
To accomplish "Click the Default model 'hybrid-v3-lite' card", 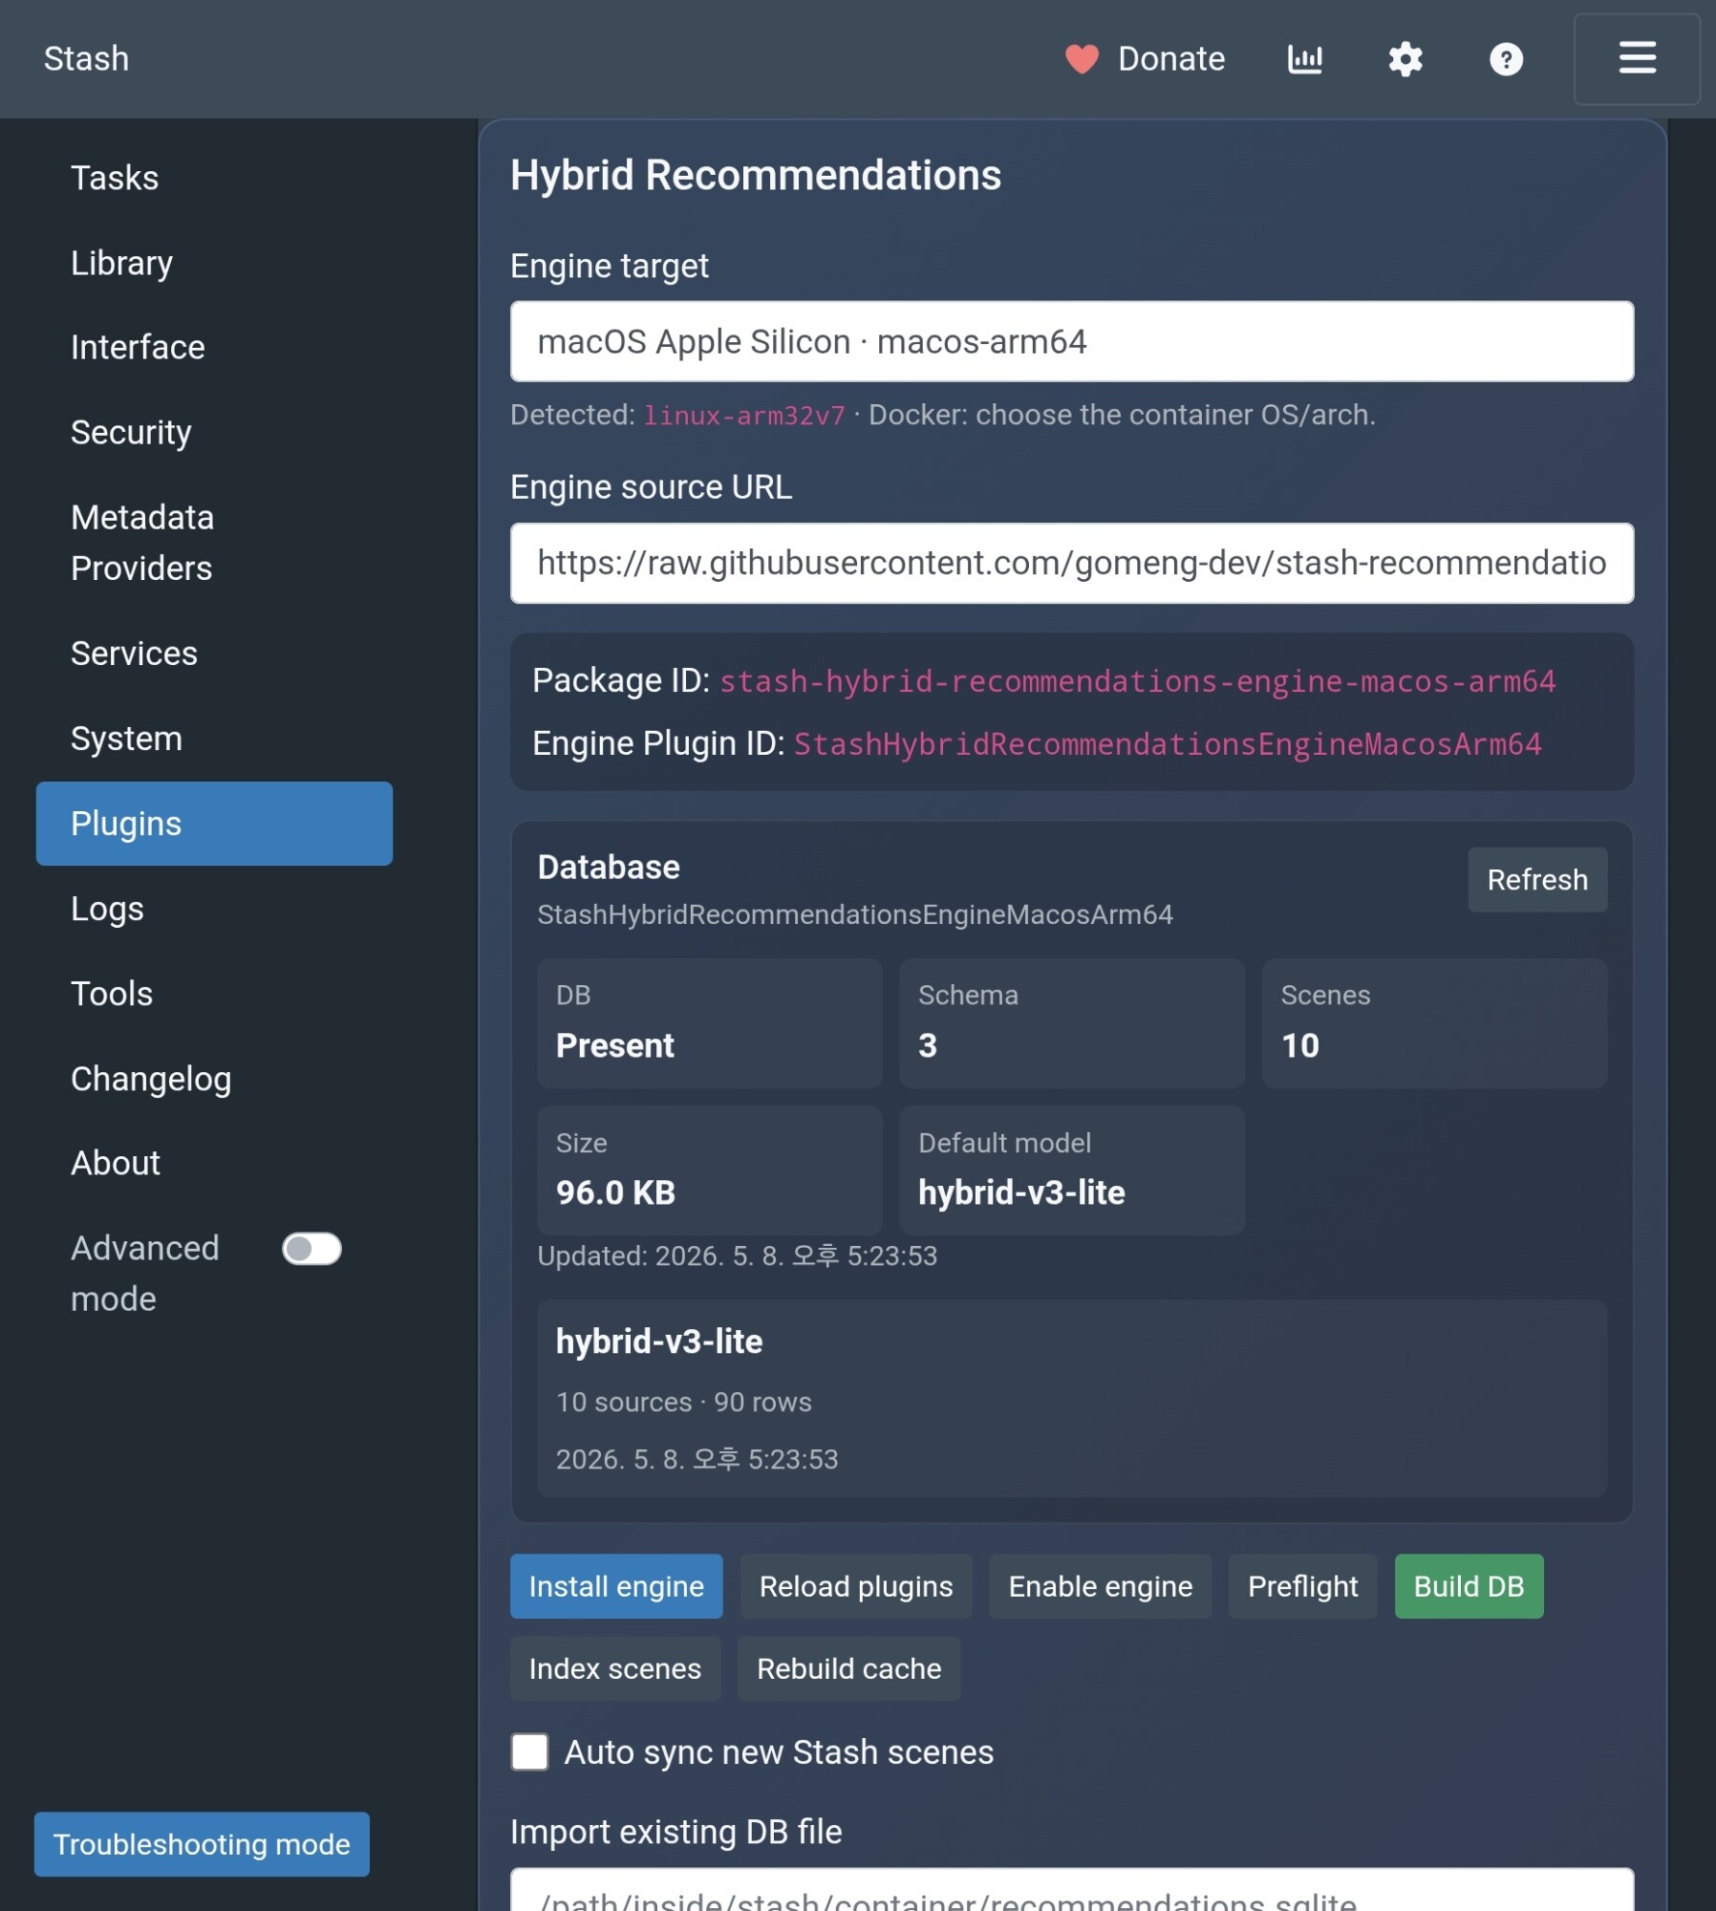I will [1072, 1170].
